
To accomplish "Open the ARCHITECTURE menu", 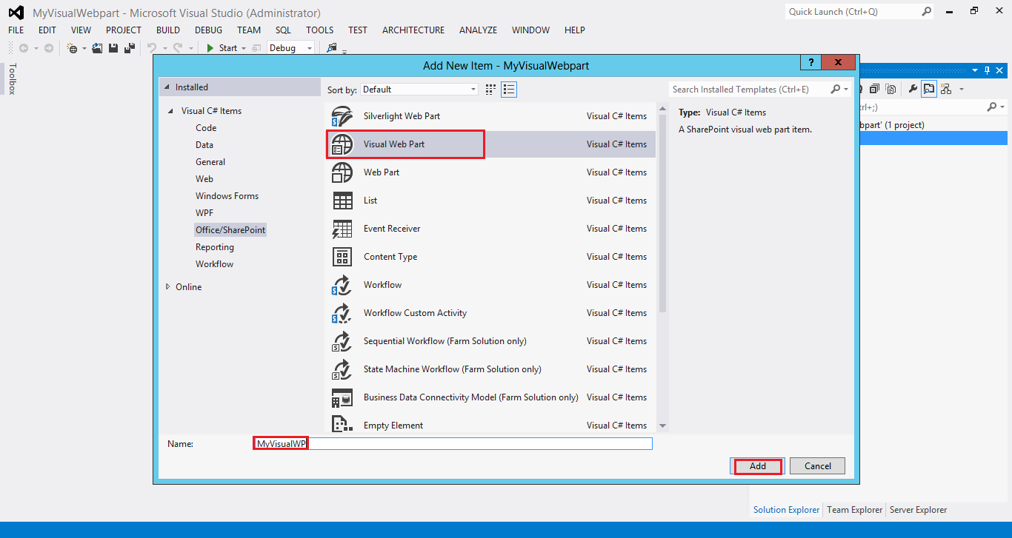I will (413, 30).
